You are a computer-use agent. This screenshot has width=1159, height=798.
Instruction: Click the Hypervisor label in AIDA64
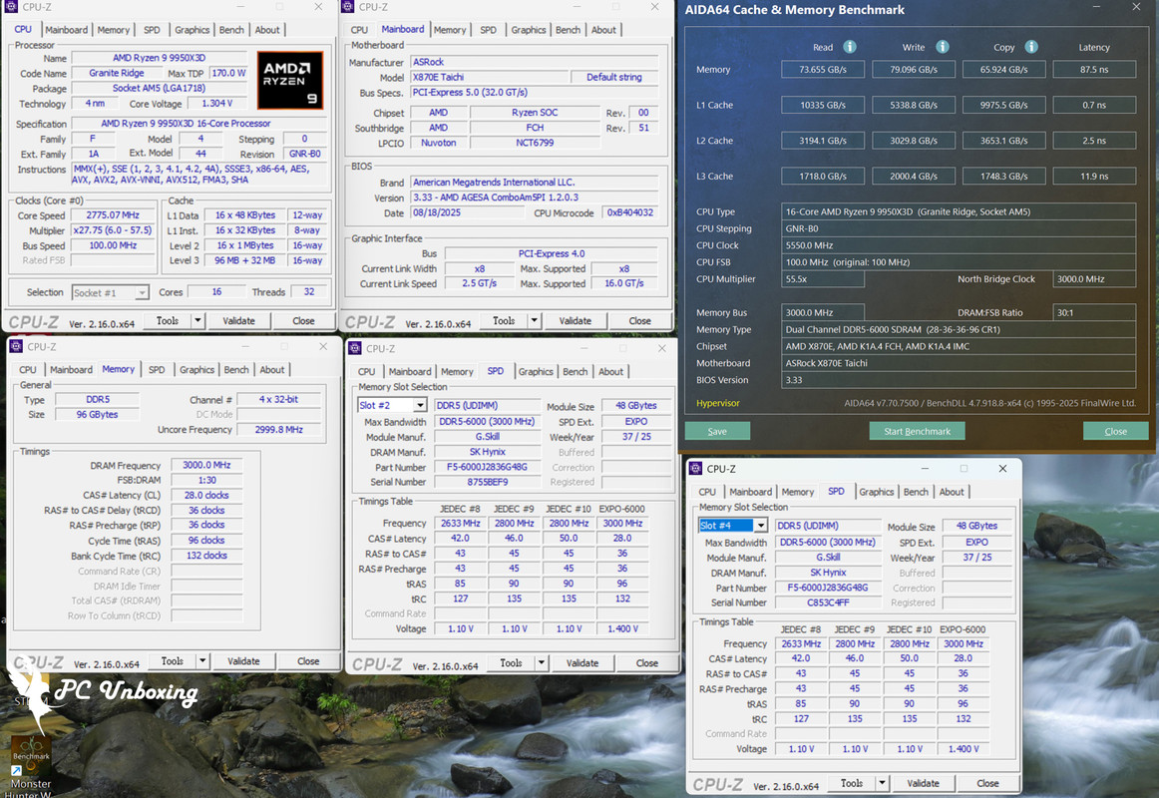[x=718, y=403]
